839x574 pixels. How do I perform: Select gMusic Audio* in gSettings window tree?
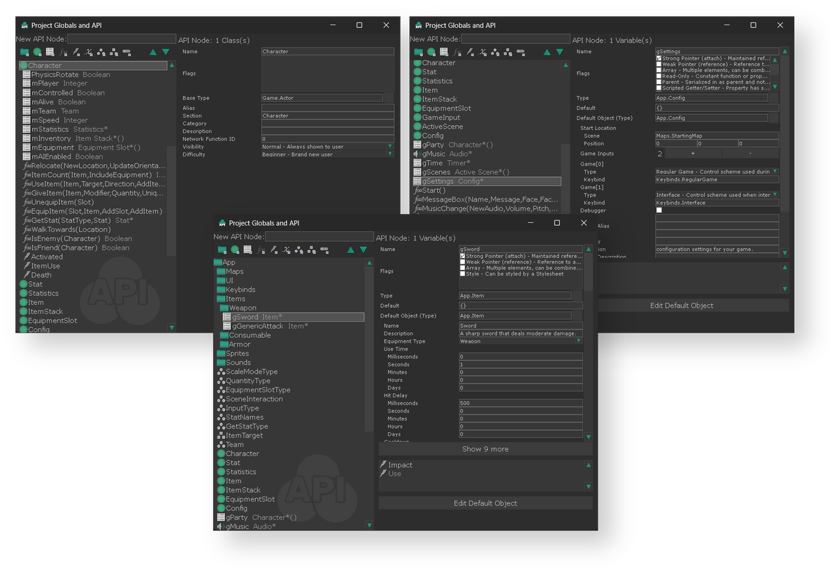(443, 154)
